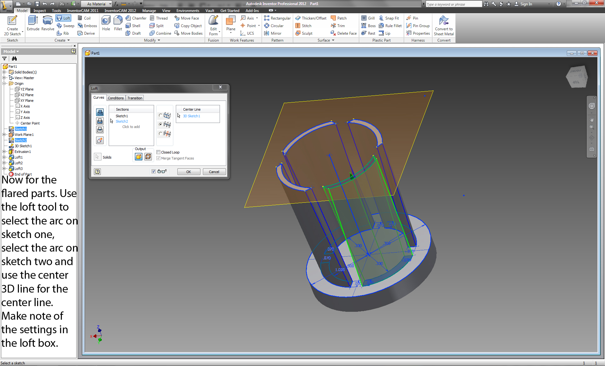Switch to the Tools ribbon tab

point(56,11)
